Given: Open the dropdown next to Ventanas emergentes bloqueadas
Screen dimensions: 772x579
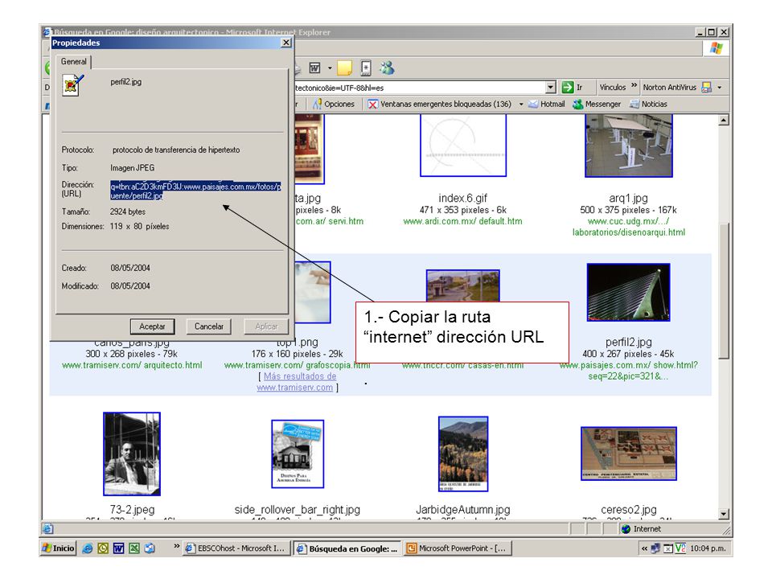Looking at the screenshot, I should click(521, 105).
